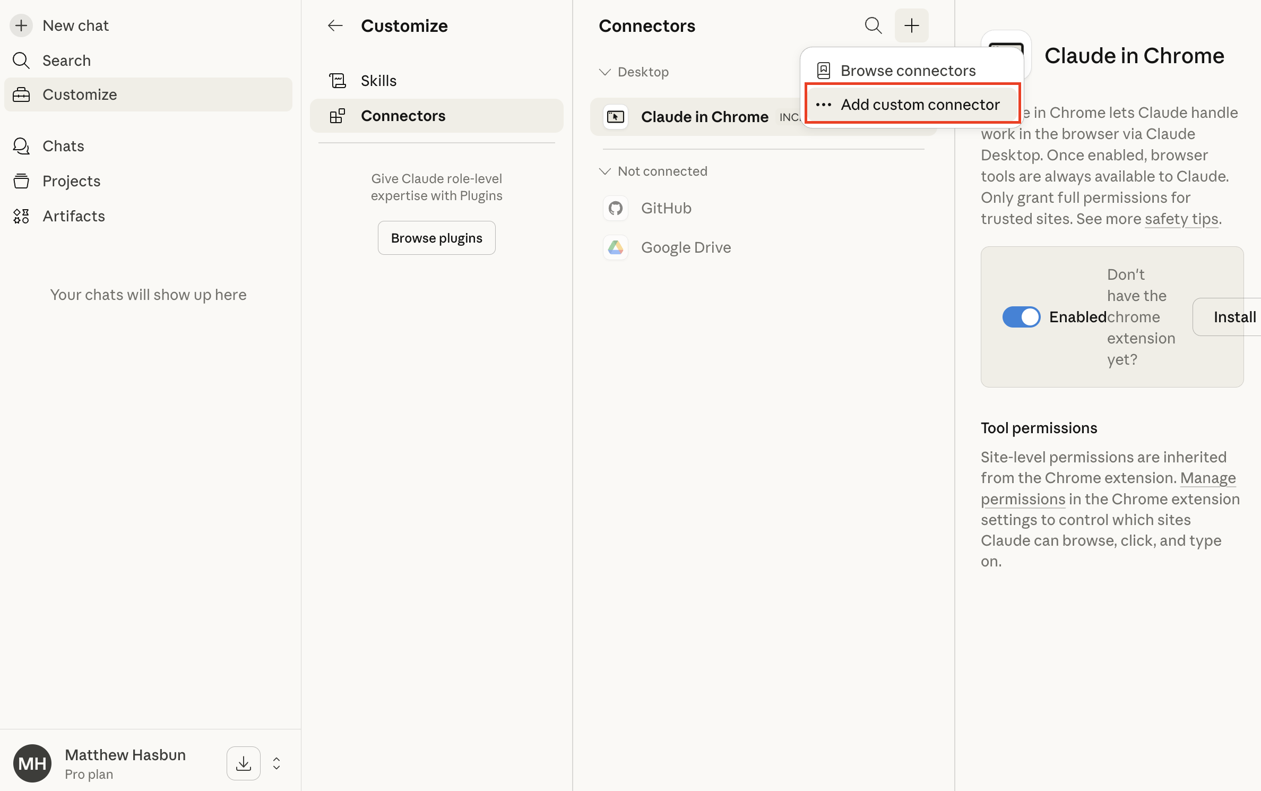1261x791 pixels.
Task: Select the Google Drive connector
Action: coord(685,247)
